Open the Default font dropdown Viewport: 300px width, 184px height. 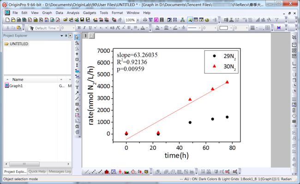[x=58, y=28]
